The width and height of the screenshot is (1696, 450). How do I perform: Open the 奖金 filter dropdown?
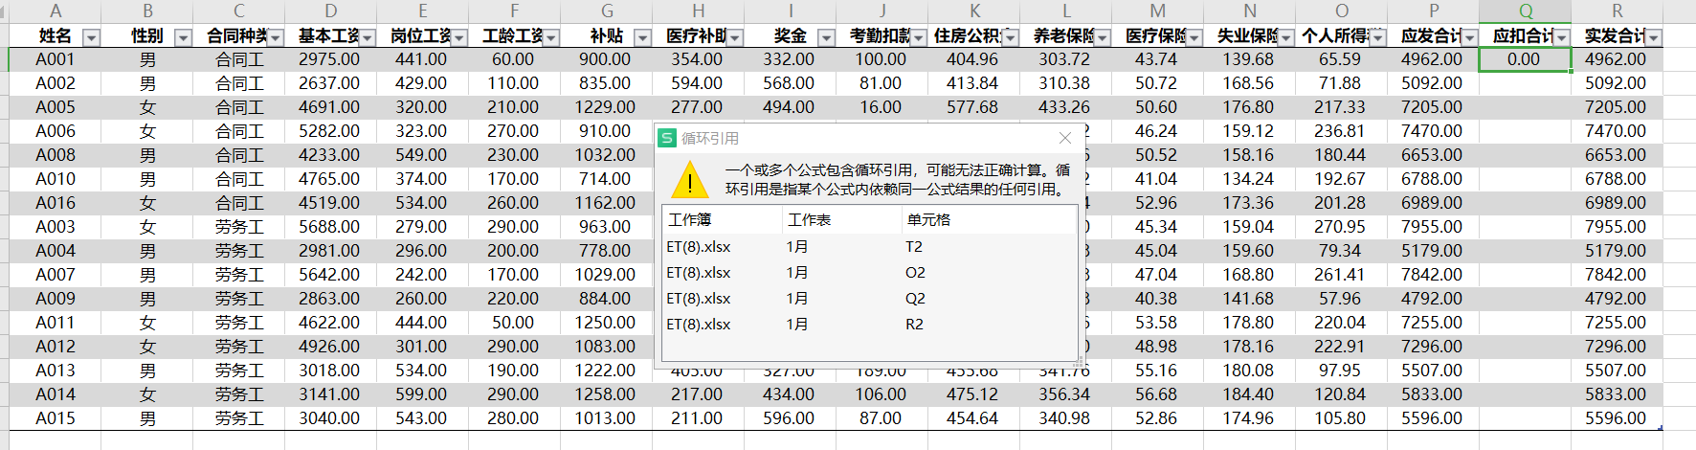point(826,37)
